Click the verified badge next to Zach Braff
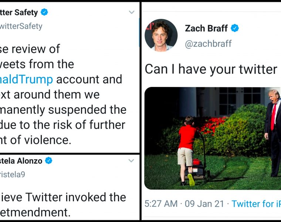281x222 pixels. [x=235, y=28]
